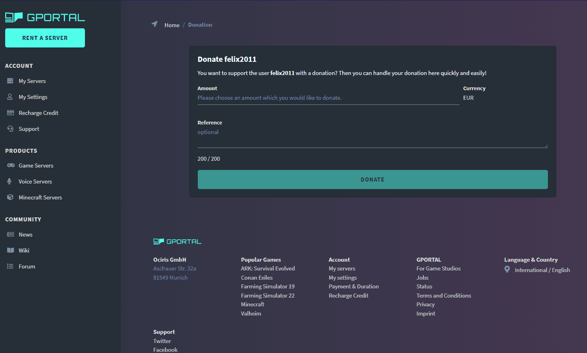Open Status footer link

click(424, 286)
